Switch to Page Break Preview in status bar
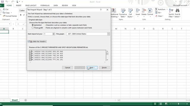190x106 pixels. 166,104
